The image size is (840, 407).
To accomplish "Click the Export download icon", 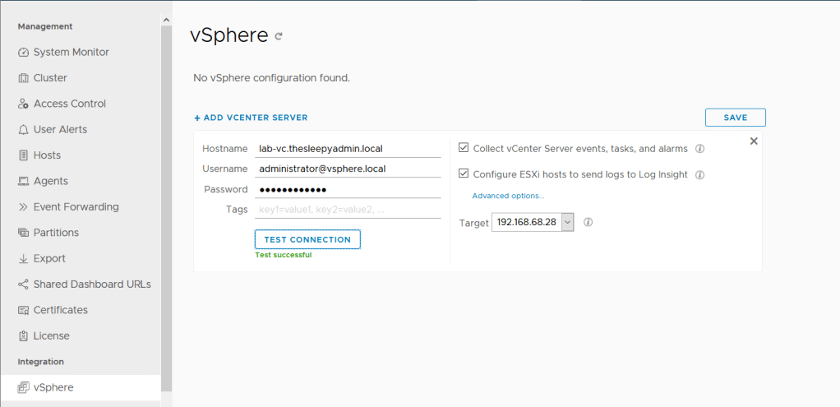I will [23, 259].
